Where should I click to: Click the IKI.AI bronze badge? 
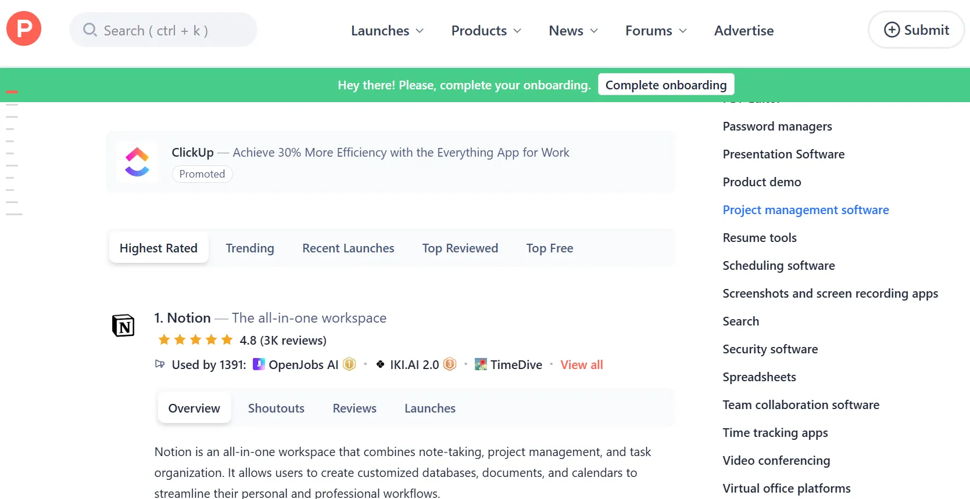450,364
